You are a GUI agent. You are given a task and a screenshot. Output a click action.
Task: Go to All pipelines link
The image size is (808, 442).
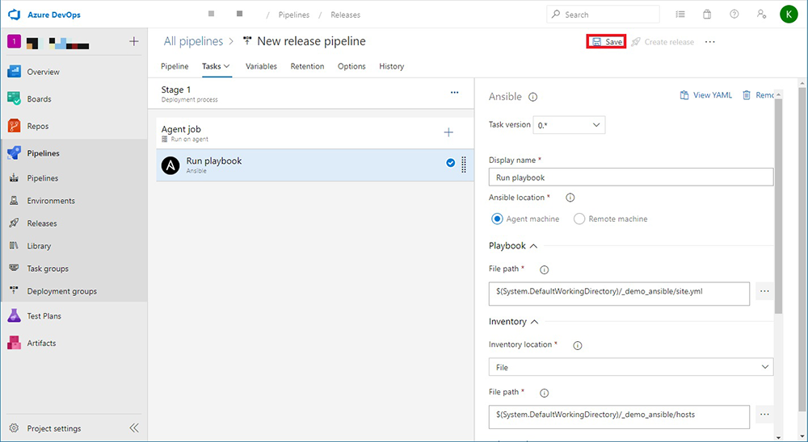coord(193,41)
